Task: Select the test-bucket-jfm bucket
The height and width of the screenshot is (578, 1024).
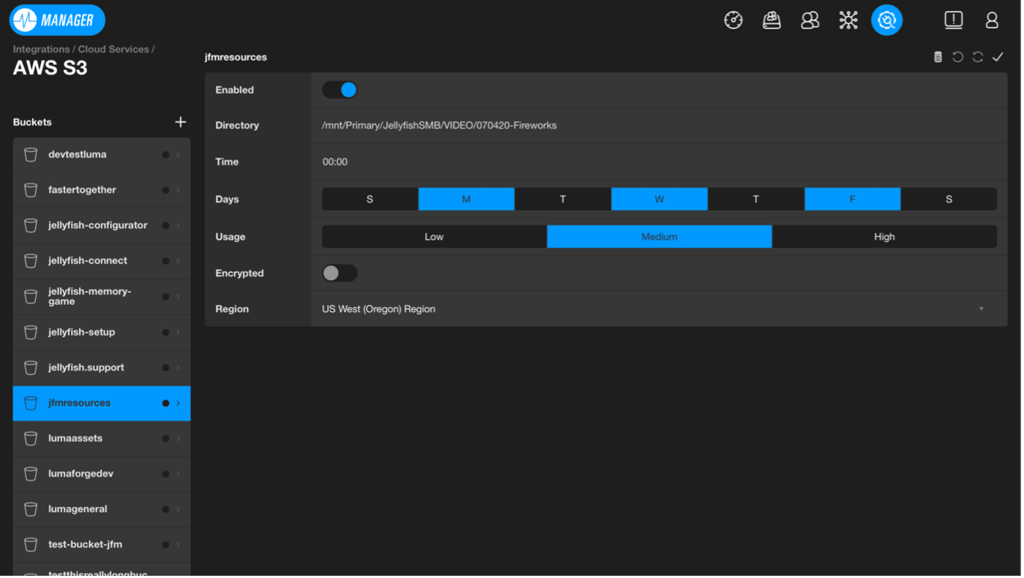Action: click(85, 544)
